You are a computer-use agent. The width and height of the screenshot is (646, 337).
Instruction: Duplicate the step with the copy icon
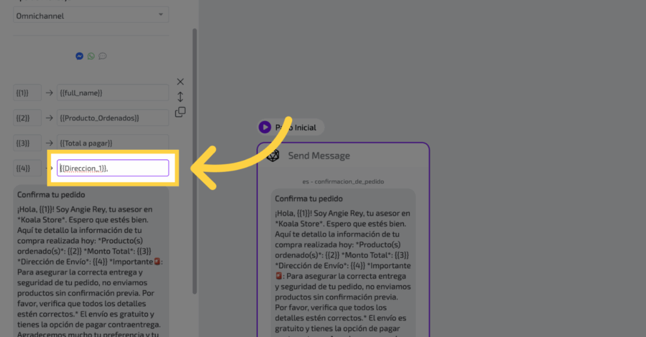pyautogui.click(x=180, y=112)
